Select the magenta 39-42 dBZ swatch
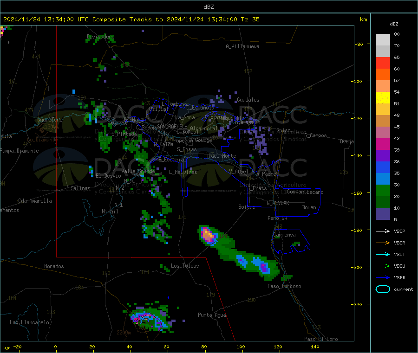This screenshot has height=353, width=418. tap(383, 144)
